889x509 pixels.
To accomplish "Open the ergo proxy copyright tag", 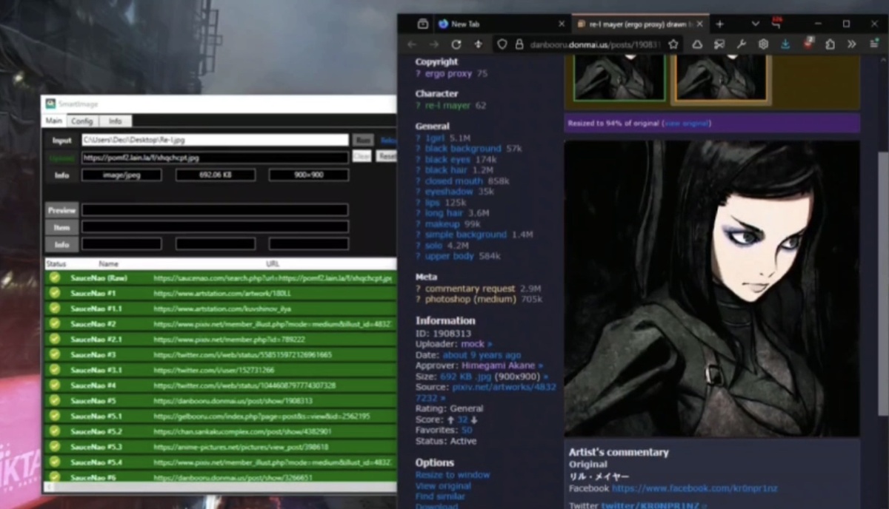I will click(448, 74).
